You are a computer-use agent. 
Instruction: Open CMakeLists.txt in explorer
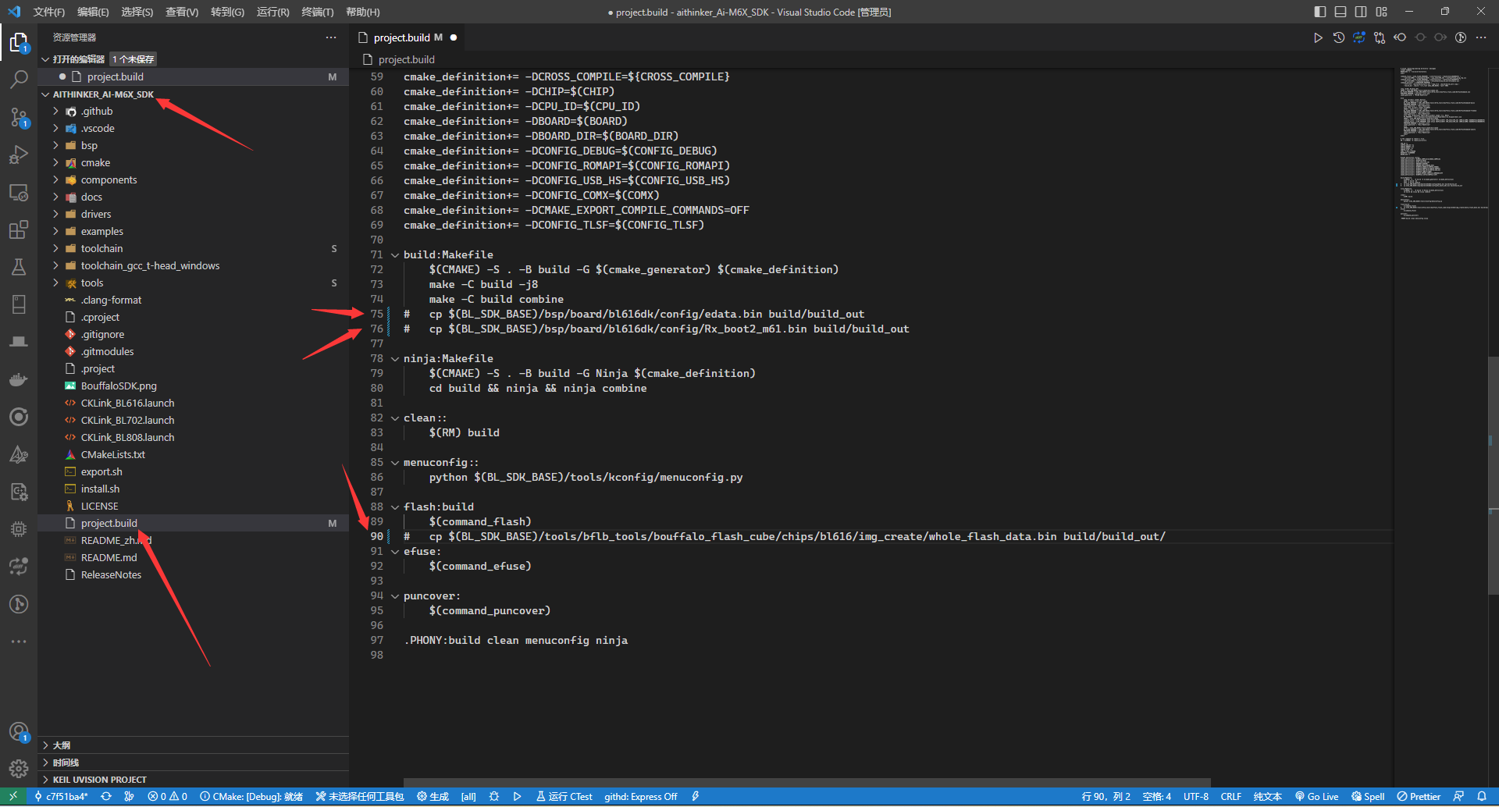click(x=193, y=455)
